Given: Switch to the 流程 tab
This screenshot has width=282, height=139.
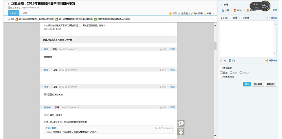Looking at the screenshot, I should tap(25, 13).
